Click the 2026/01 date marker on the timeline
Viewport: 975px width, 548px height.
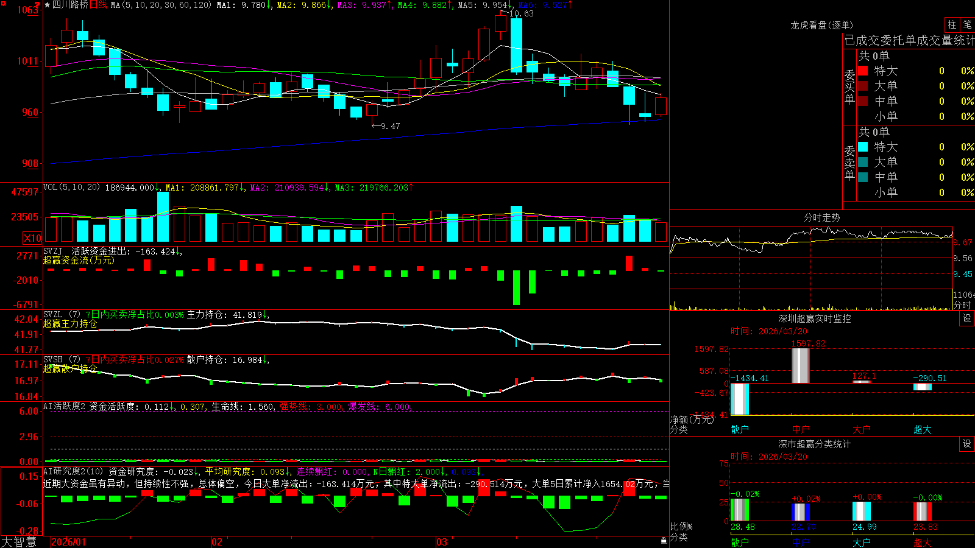(x=69, y=542)
